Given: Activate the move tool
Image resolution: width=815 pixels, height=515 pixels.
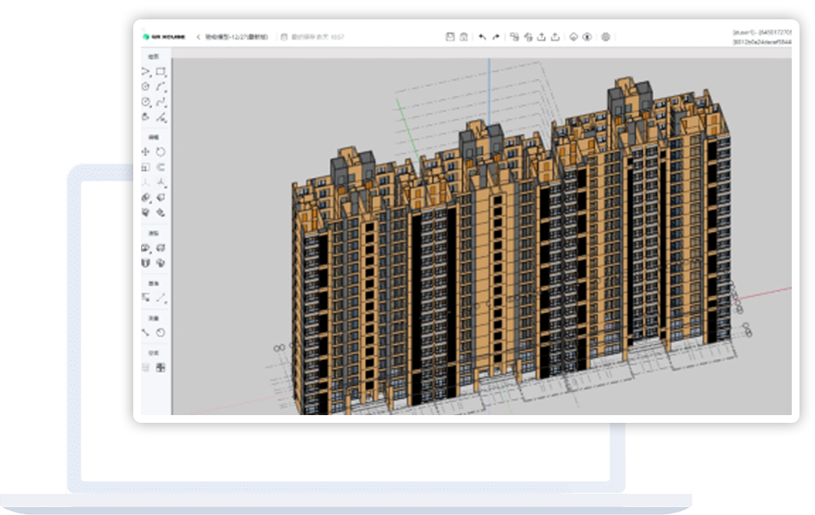Looking at the screenshot, I should (145, 152).
